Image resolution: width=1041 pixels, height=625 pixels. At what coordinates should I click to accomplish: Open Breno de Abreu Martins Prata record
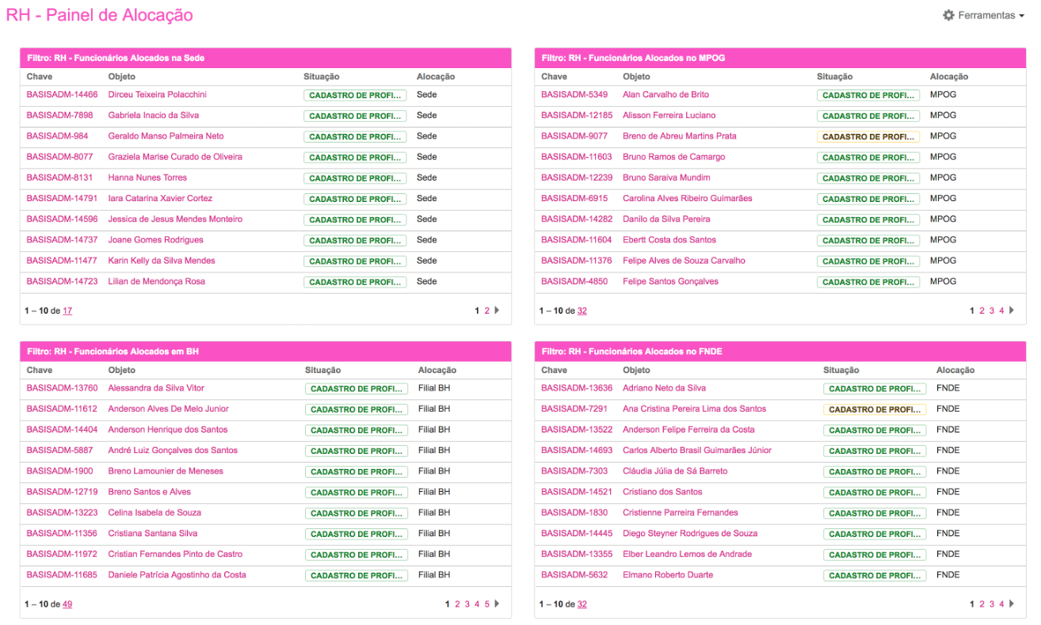pyautogui.click(x=679, y=136)
